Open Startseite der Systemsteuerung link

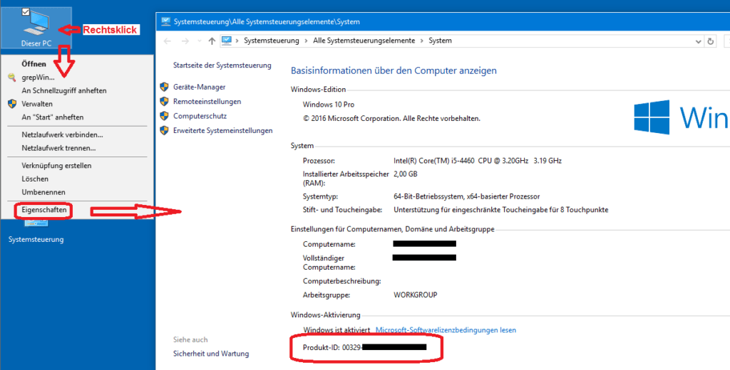(222, 65)
